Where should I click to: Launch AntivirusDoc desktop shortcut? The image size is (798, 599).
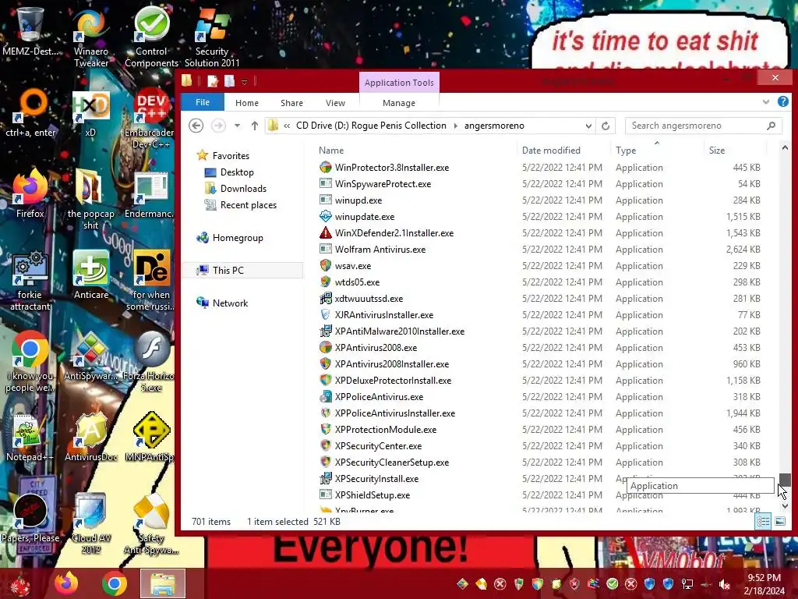point(91,437)
